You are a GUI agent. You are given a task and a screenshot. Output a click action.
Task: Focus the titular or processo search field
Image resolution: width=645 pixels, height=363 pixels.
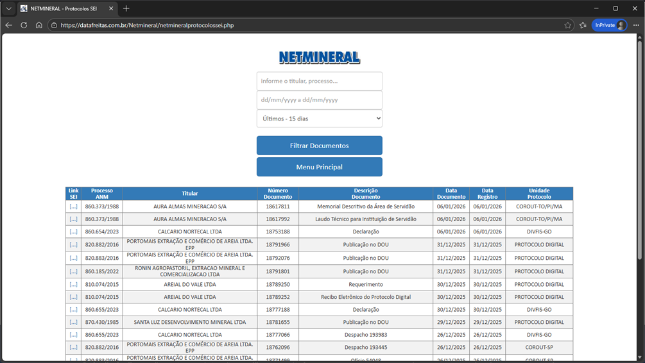tap(319, 81)
